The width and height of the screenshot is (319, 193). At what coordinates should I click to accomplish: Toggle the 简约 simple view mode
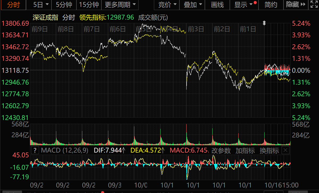[x=271, y=4]
